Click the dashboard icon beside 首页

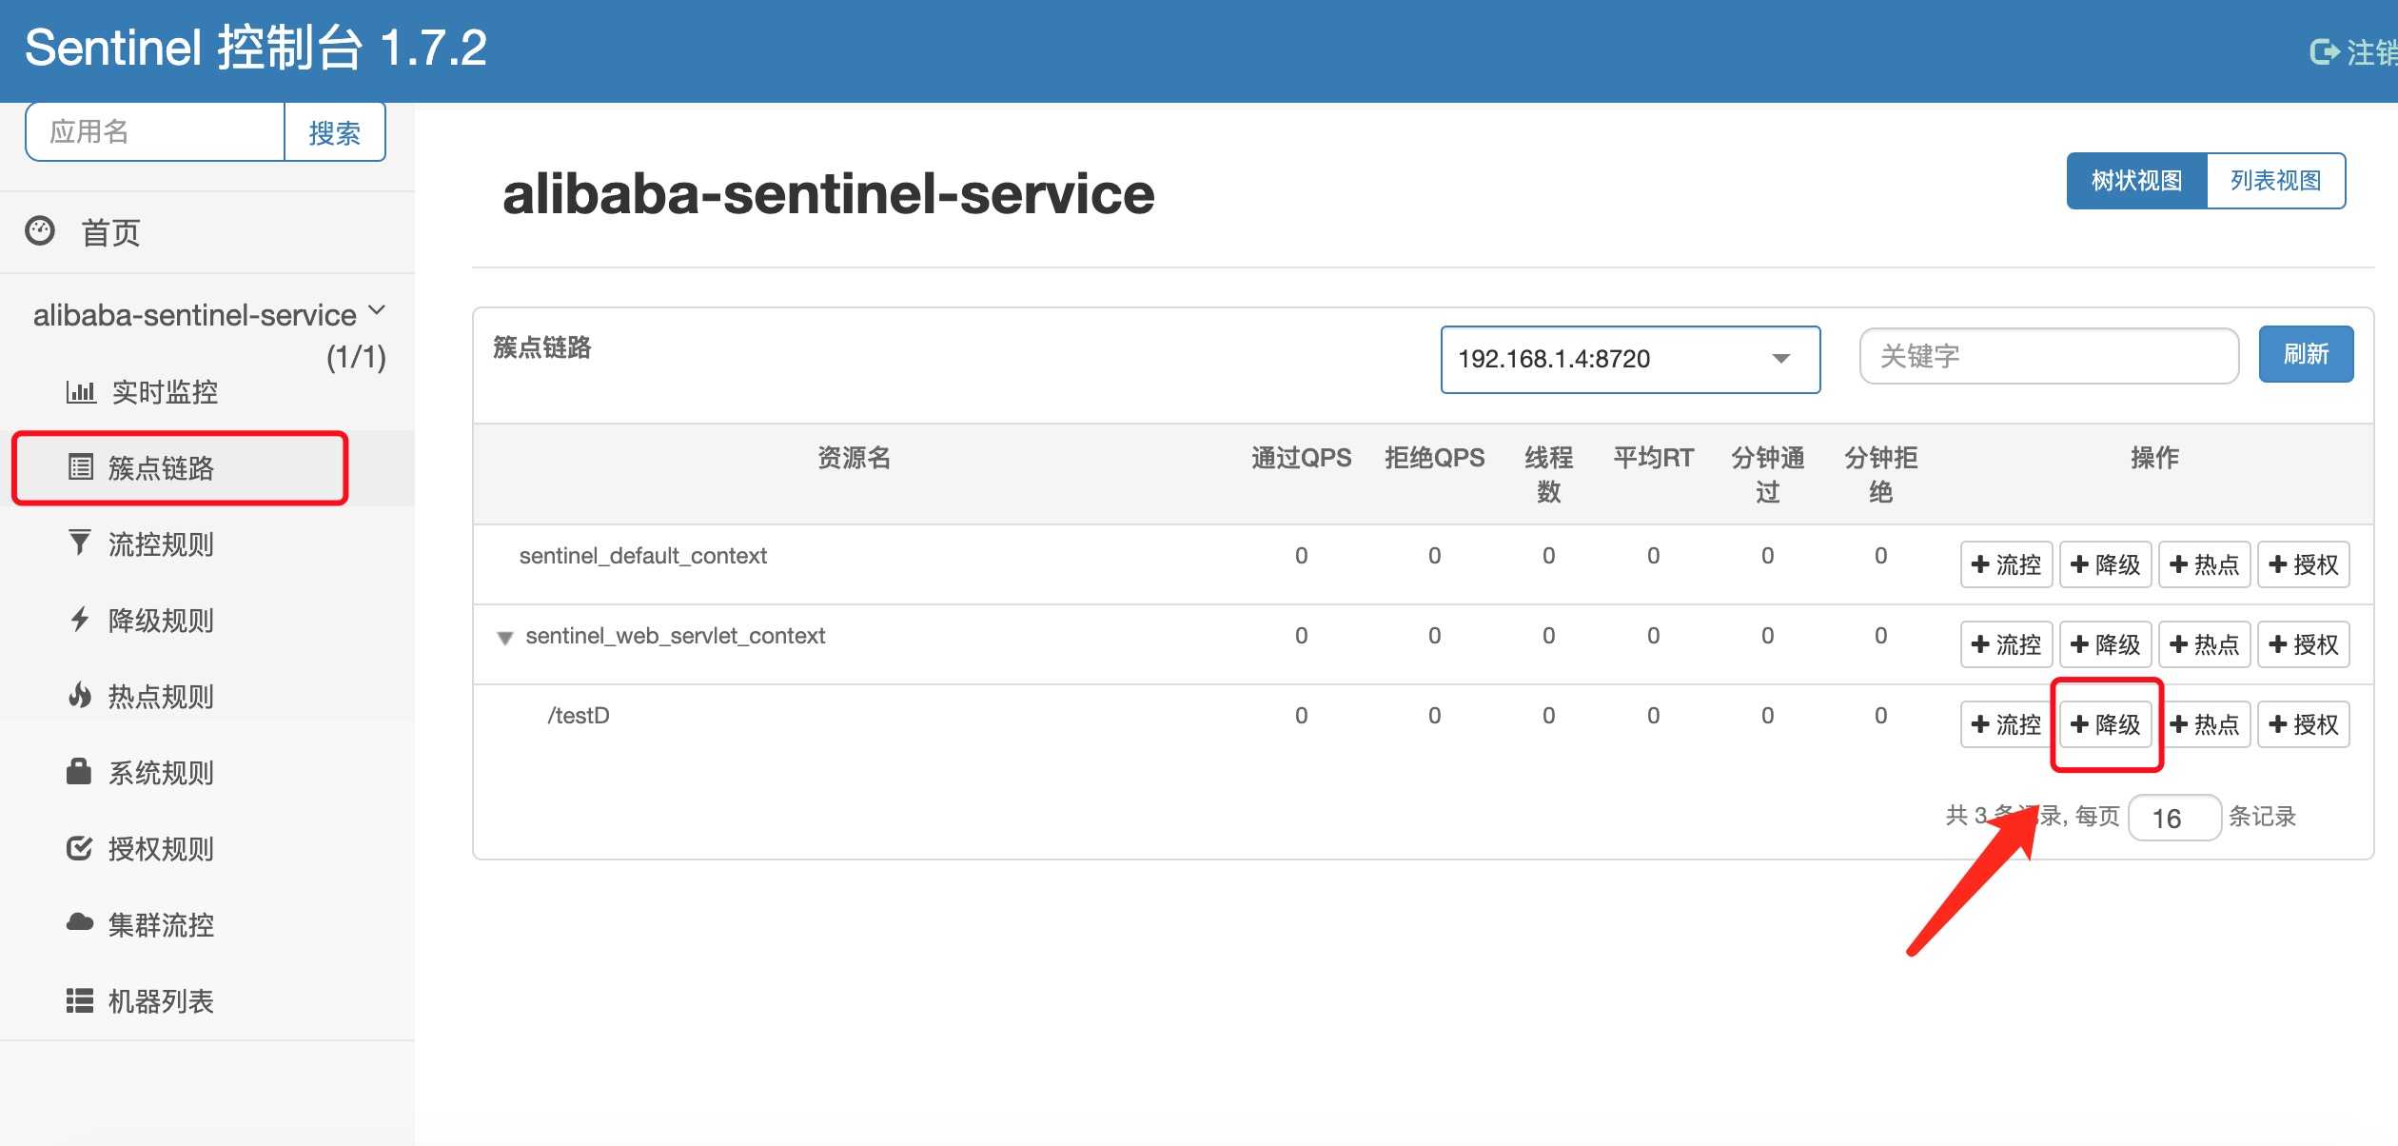pyautogui.click(x=40, y=230)
